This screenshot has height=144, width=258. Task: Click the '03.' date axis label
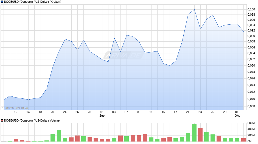114,112
